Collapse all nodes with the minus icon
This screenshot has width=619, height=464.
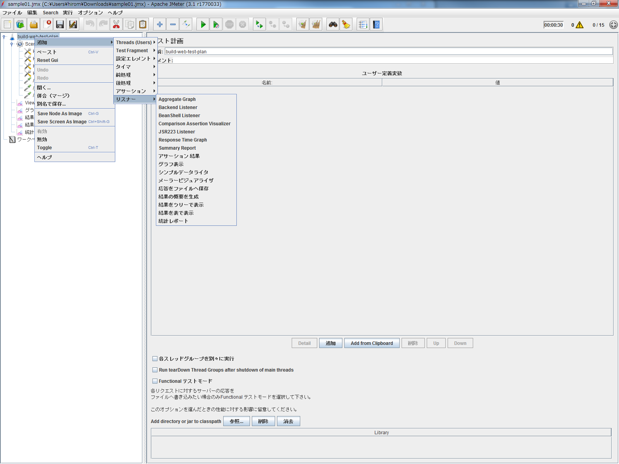tap(173, 24)
